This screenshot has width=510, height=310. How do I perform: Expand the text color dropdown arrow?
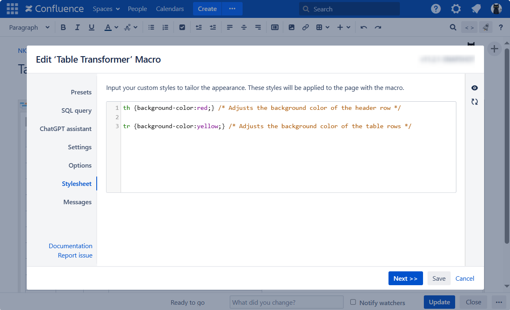pos(116,27)
